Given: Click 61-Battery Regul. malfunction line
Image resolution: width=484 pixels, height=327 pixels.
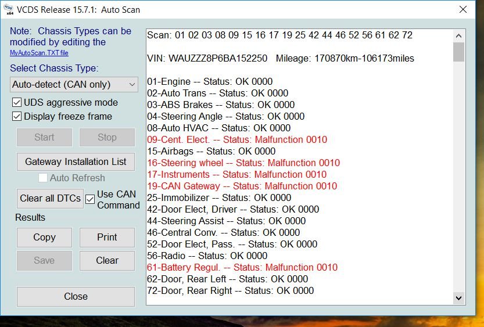Looking at the screenshot, I should coord(242,267).
